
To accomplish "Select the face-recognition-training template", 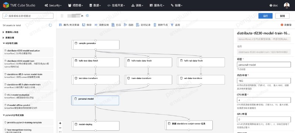I will point(28,130).
